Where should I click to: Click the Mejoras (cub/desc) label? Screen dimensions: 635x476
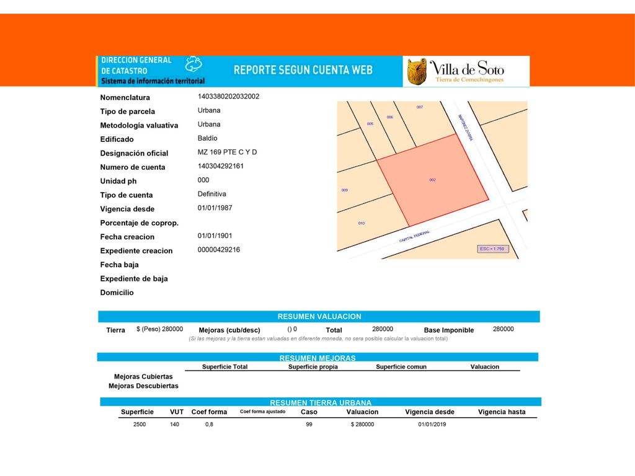coord(229,330)
